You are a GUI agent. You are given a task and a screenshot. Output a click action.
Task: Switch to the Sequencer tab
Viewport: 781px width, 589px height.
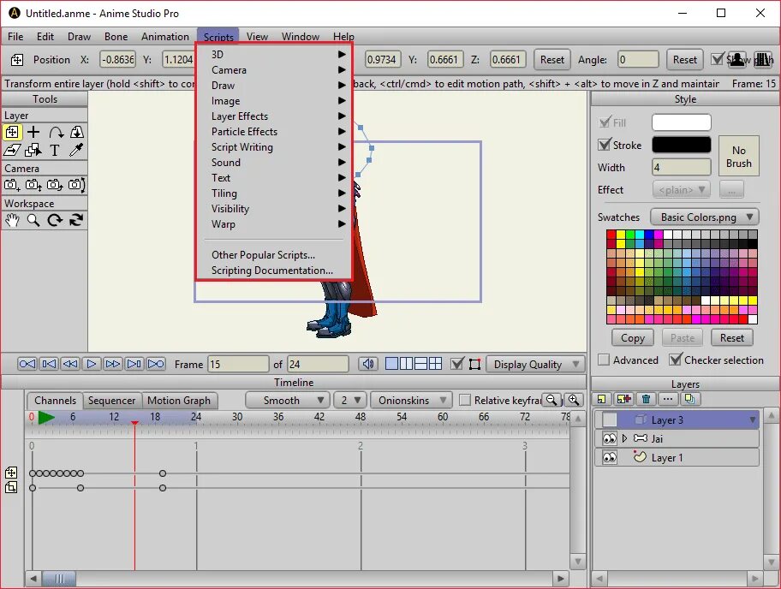(111, 401)
